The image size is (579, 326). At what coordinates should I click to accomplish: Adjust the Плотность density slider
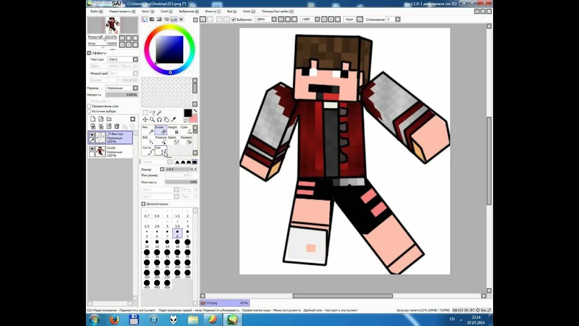click(x=181, y=182)
